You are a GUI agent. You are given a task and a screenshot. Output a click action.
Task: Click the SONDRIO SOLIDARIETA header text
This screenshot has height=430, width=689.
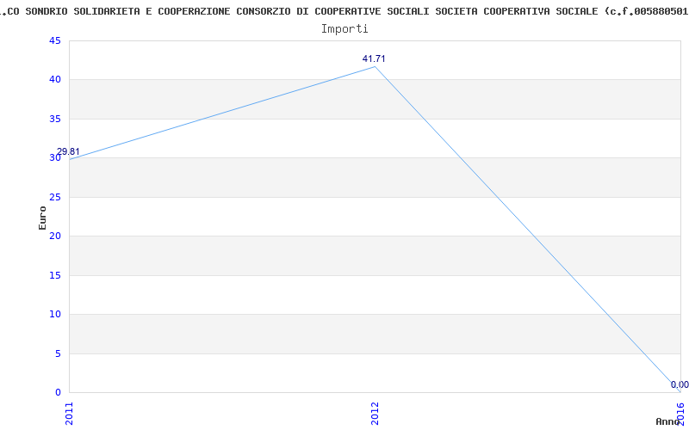coord(83,11)
